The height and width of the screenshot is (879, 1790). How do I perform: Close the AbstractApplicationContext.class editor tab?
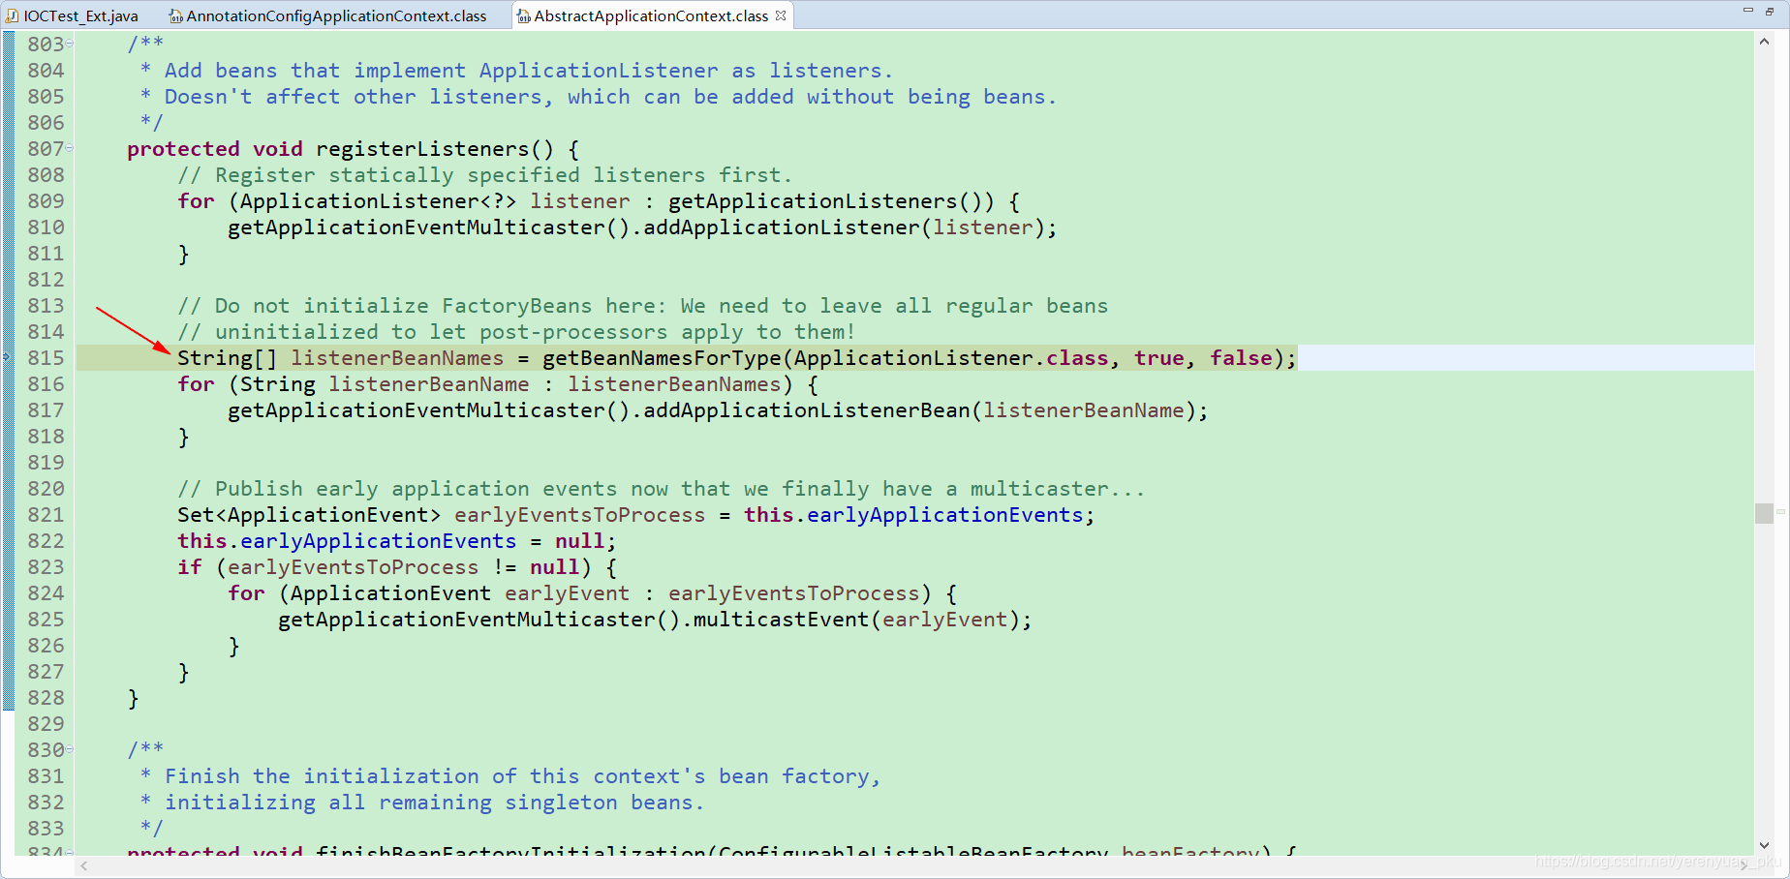781,15
